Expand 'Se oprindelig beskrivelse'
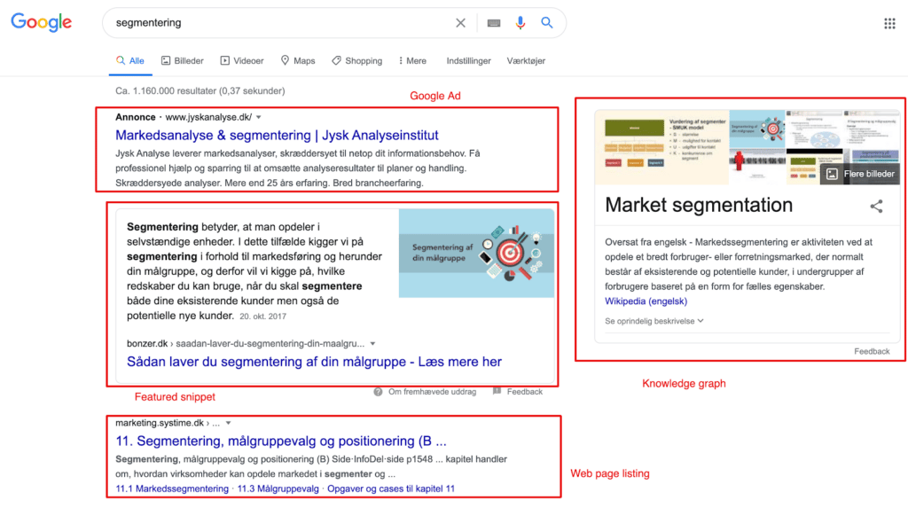 click(x=654, y=321)
